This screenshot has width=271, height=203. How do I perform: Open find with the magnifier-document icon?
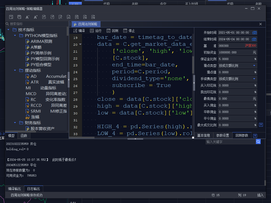(60, 17)
